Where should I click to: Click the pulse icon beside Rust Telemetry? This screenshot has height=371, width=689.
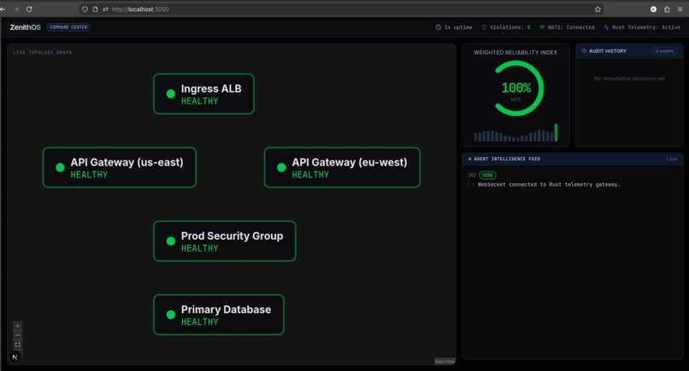pos(606,27)
